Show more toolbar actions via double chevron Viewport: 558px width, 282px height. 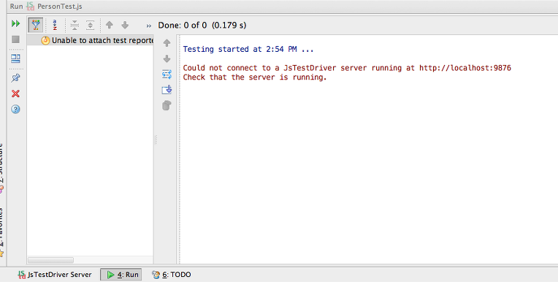click(x=149, y=26)
